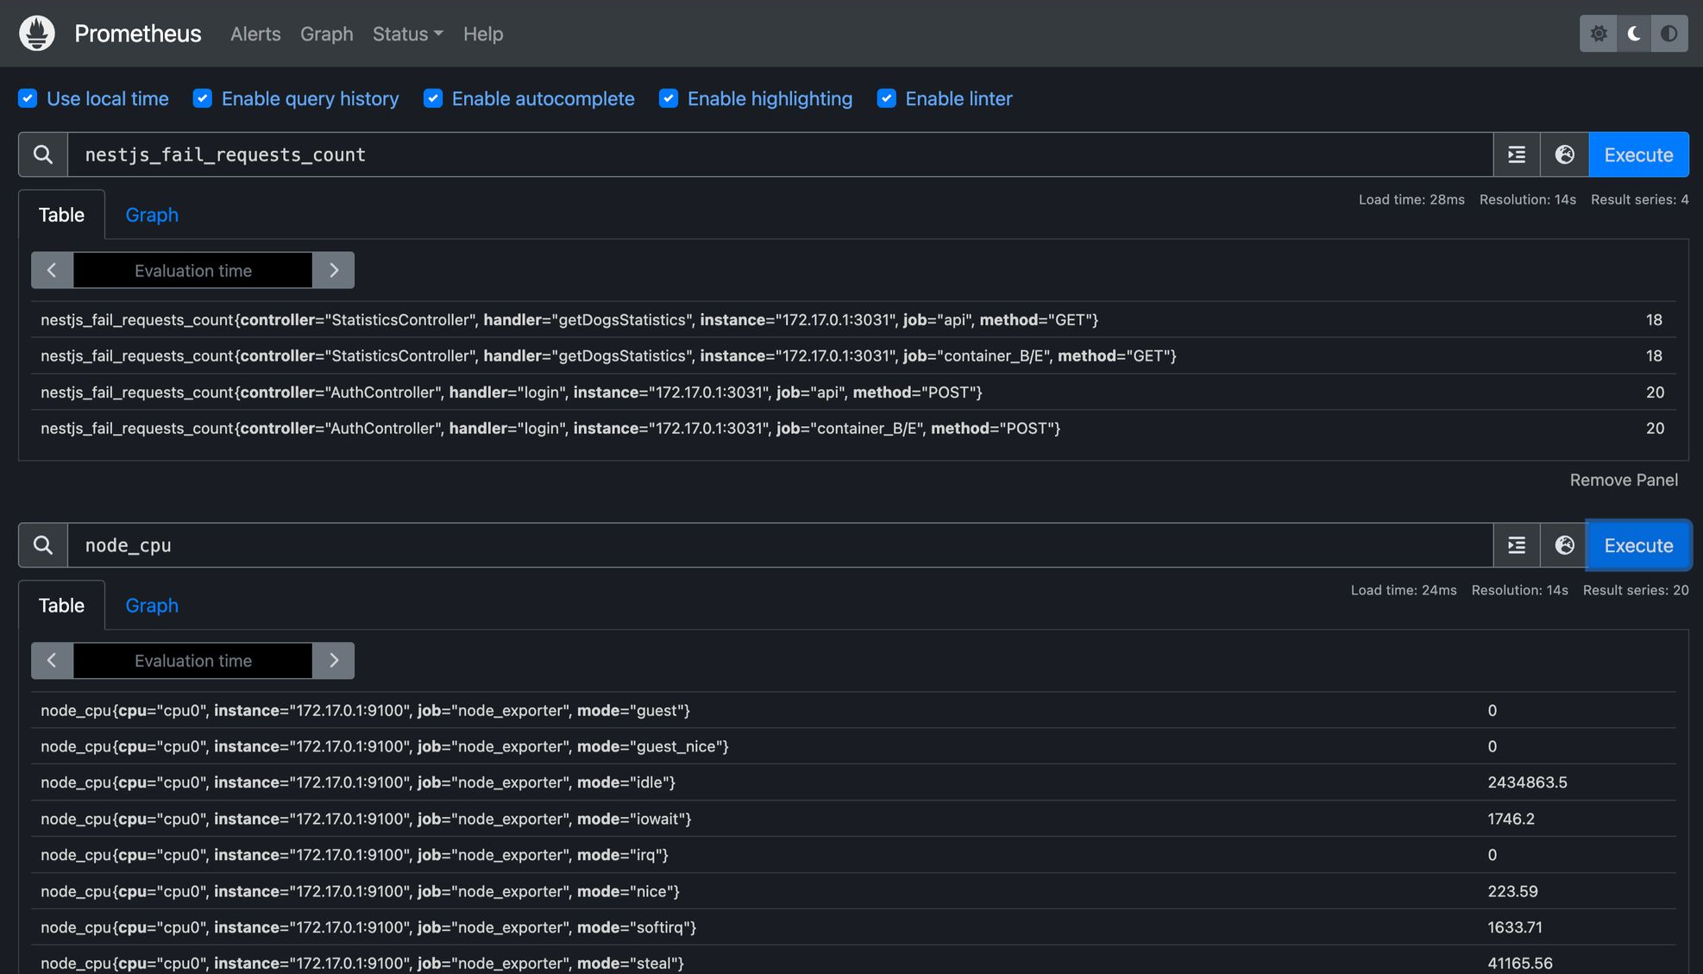Open metrics explorer globe for nestjs_fail_requests_count query
Viewport: 1703px width, 974px height.
(x=1565, y=154)
